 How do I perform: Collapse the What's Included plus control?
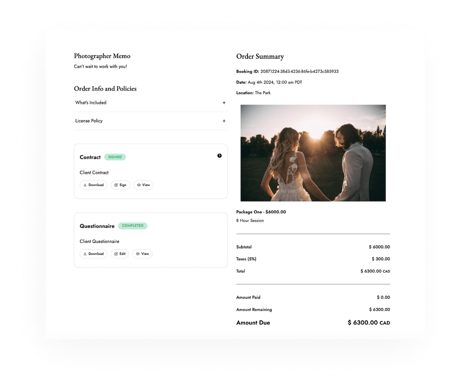[x=224, y=103]
